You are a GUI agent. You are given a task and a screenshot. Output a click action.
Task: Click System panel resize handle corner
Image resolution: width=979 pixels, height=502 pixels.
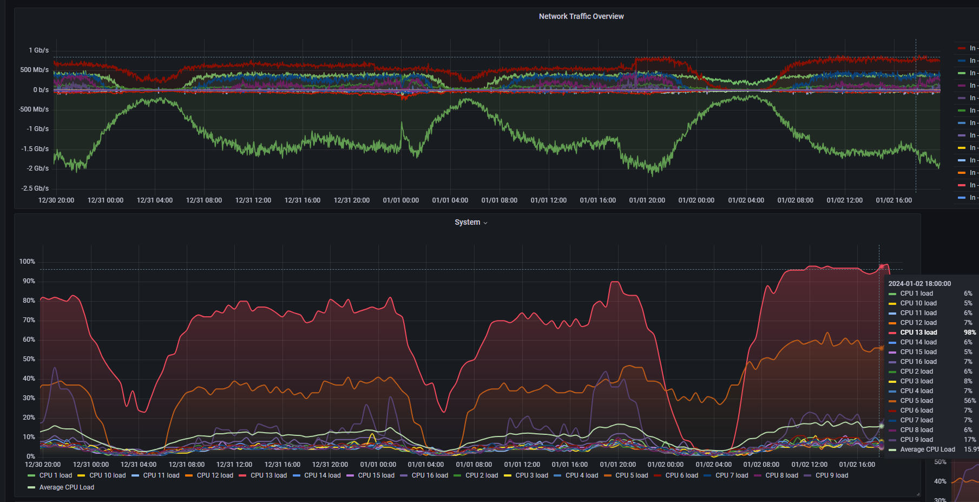click(x=918, y=494)
